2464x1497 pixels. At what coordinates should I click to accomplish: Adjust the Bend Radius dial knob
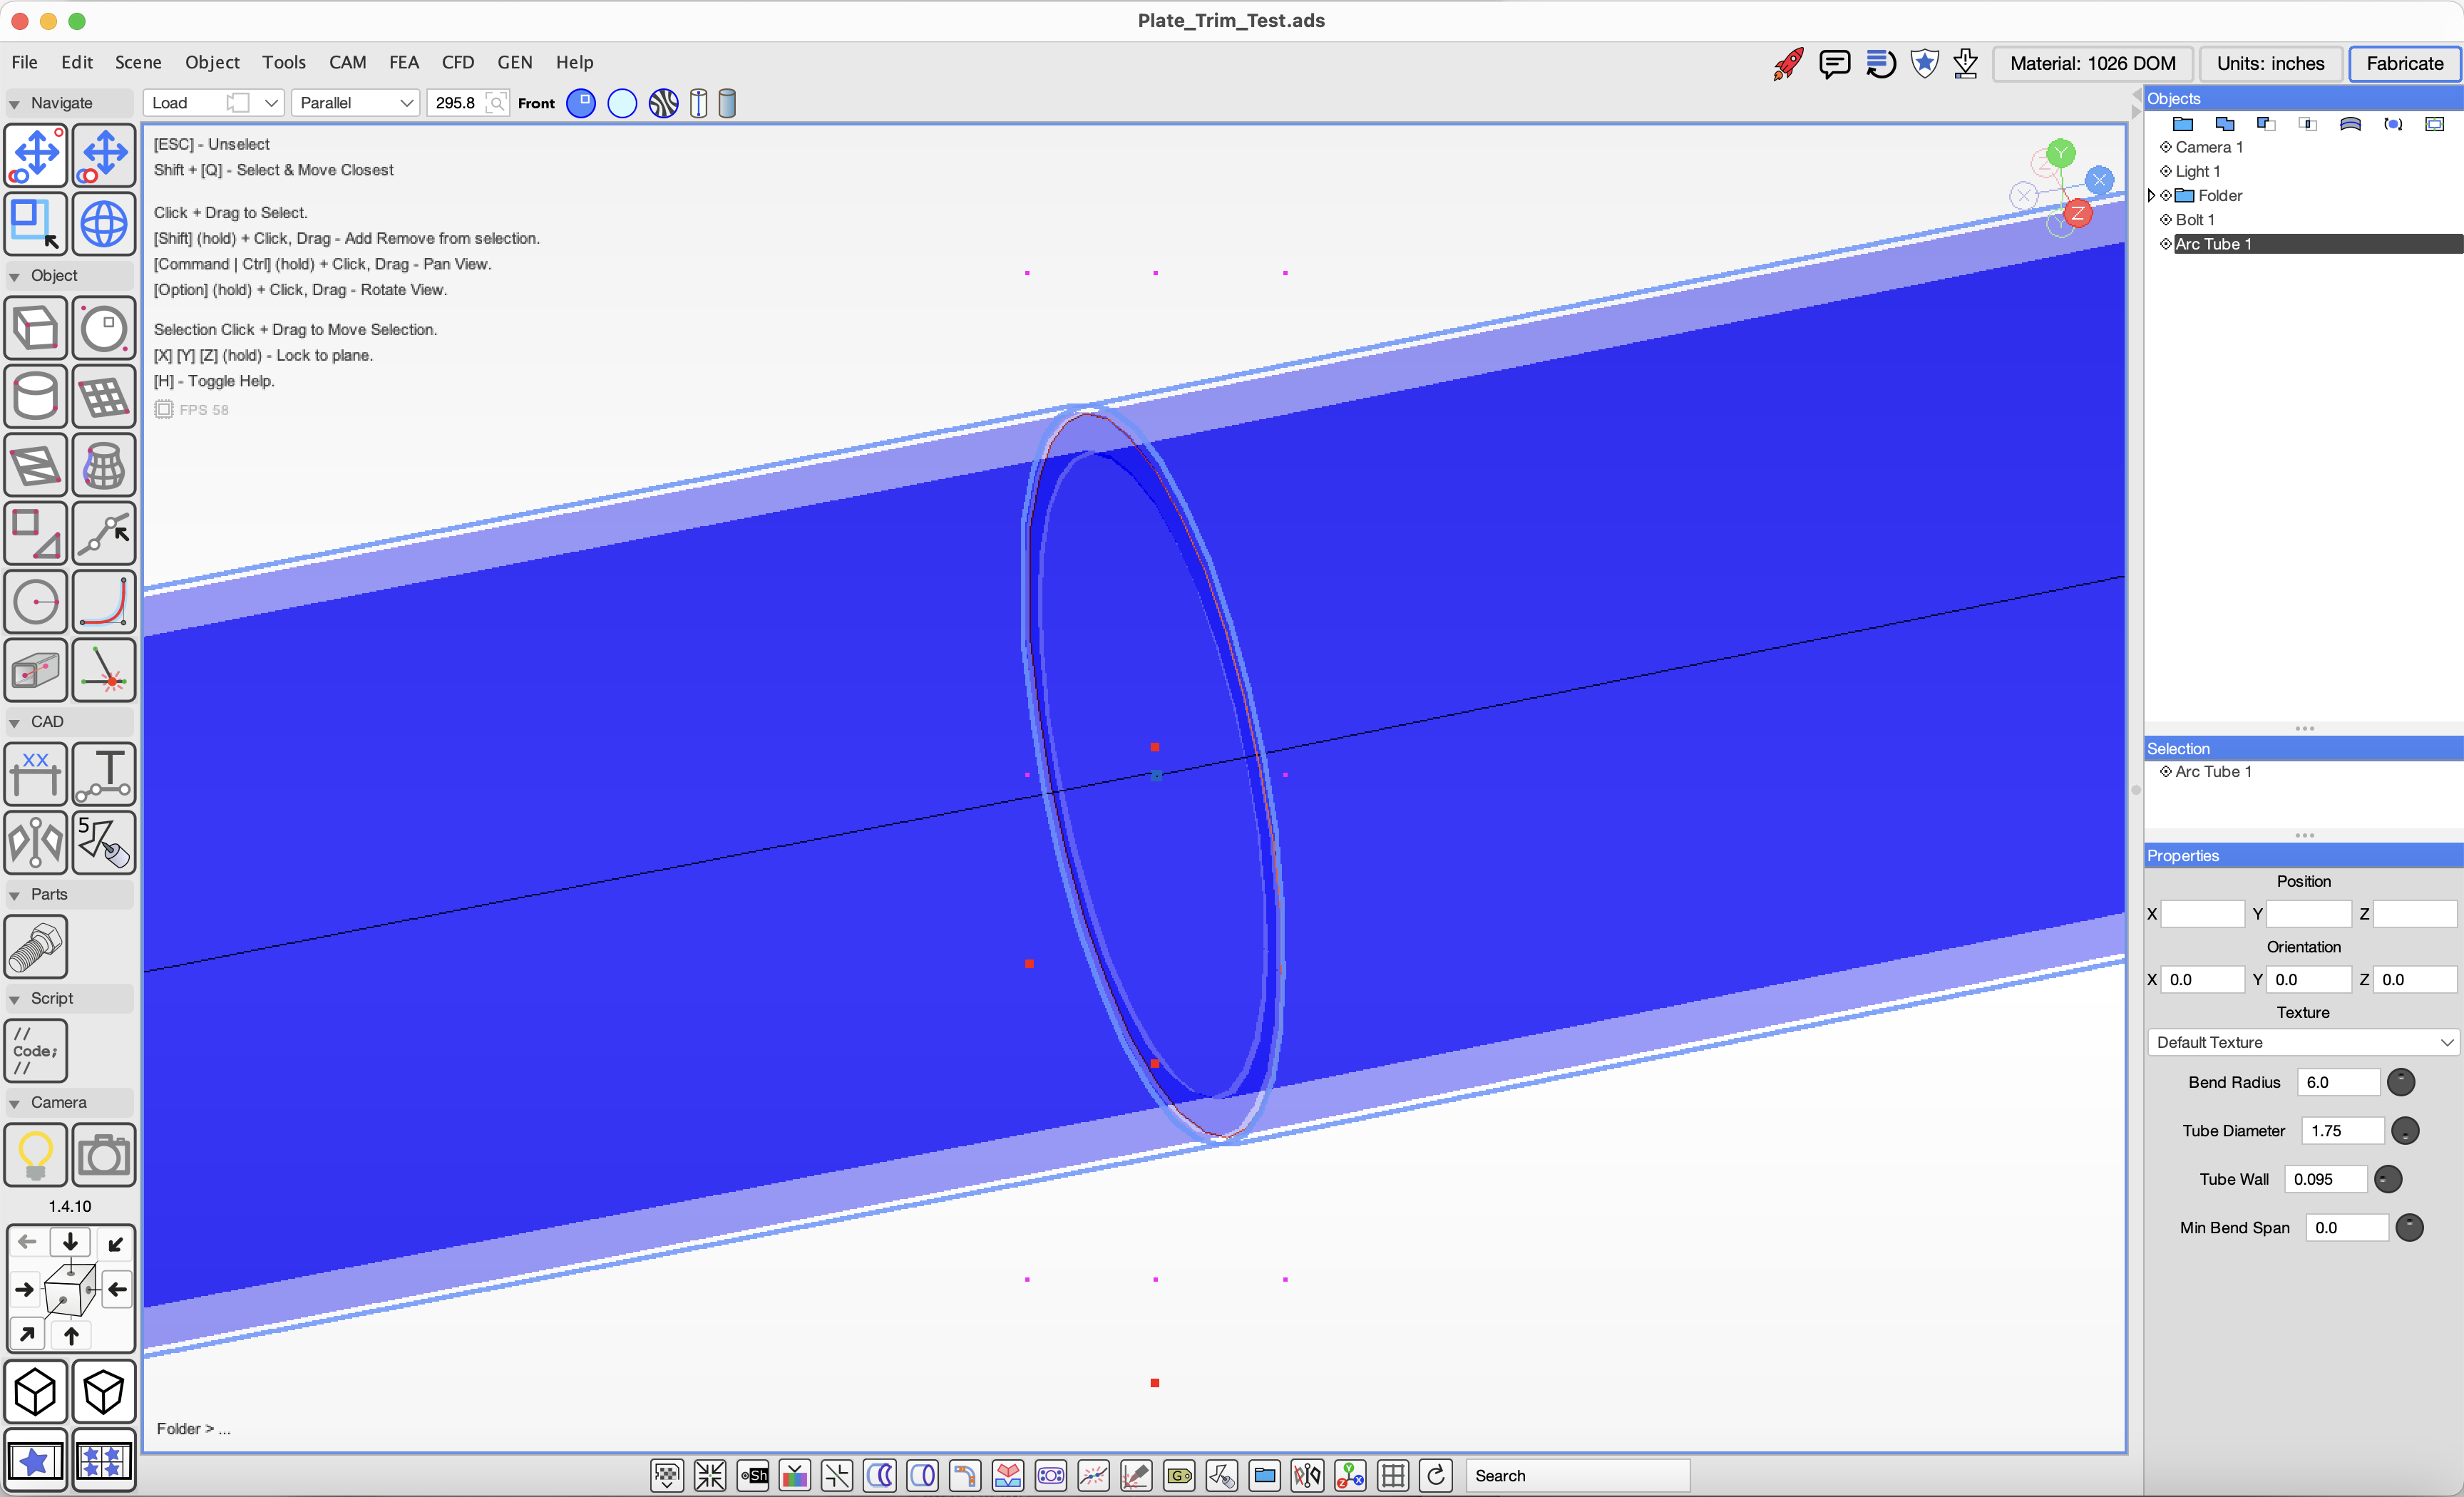pyautogui.click(x=2400, y=1082)
